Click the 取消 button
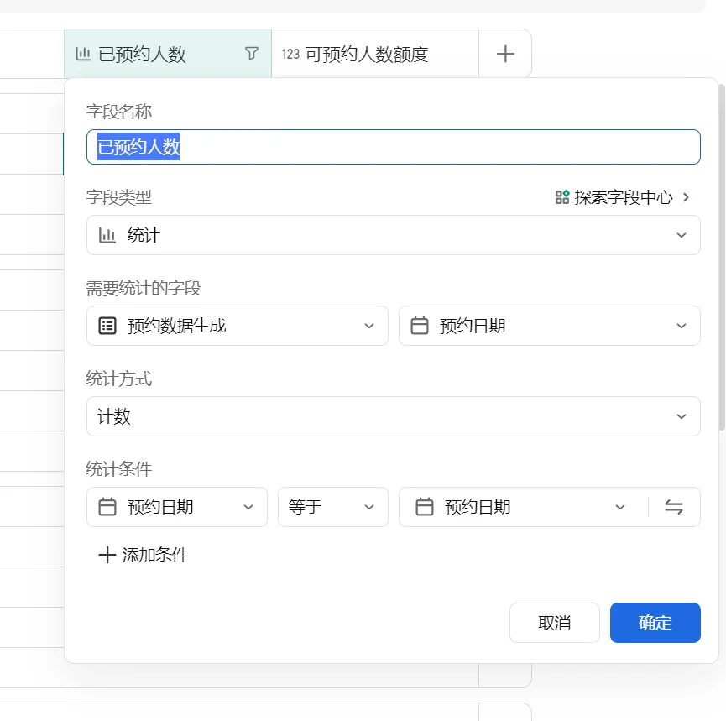The height and width of the screenshot is (721, 726). click(554, 623)
